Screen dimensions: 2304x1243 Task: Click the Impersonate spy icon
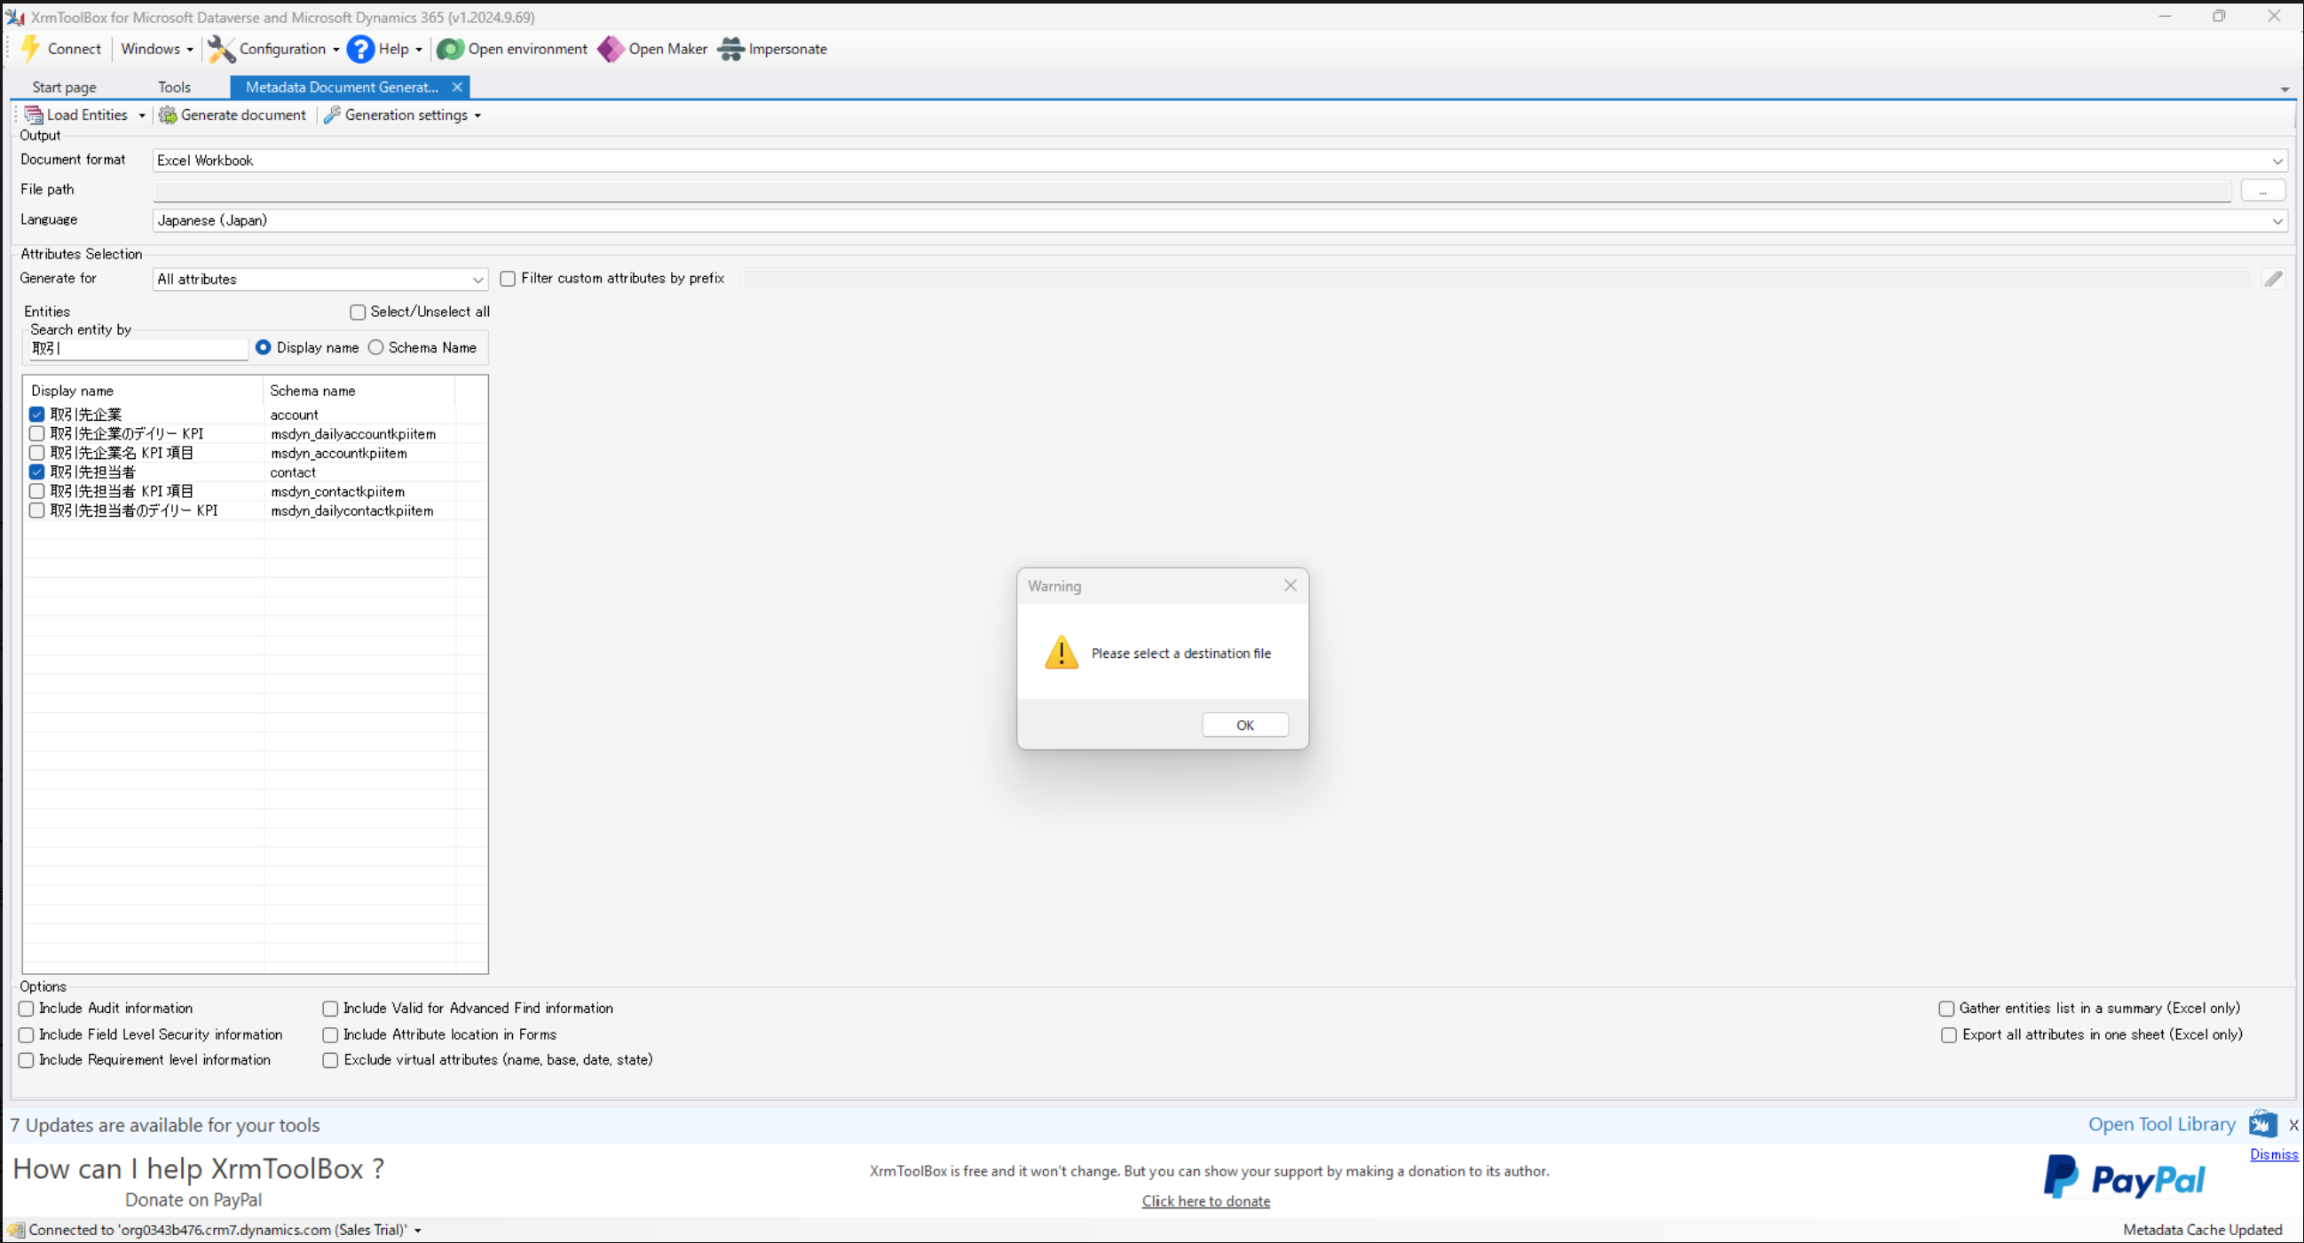[x=731, y=49]
